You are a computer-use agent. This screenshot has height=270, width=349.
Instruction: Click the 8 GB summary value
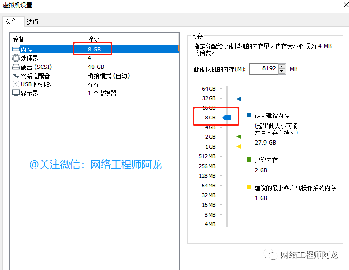point(94,50)
